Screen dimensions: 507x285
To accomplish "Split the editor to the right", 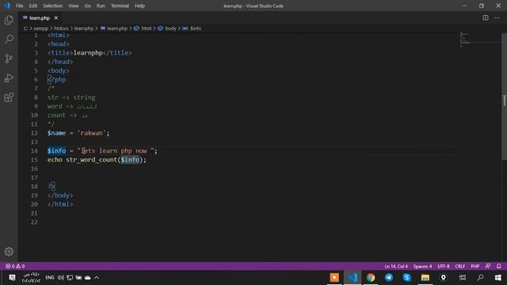I will (x=486, y=17).
